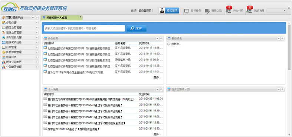This screenshot has width=292, height=137.
Task: Click the 发送时间 column header
Action: point(144,94)
